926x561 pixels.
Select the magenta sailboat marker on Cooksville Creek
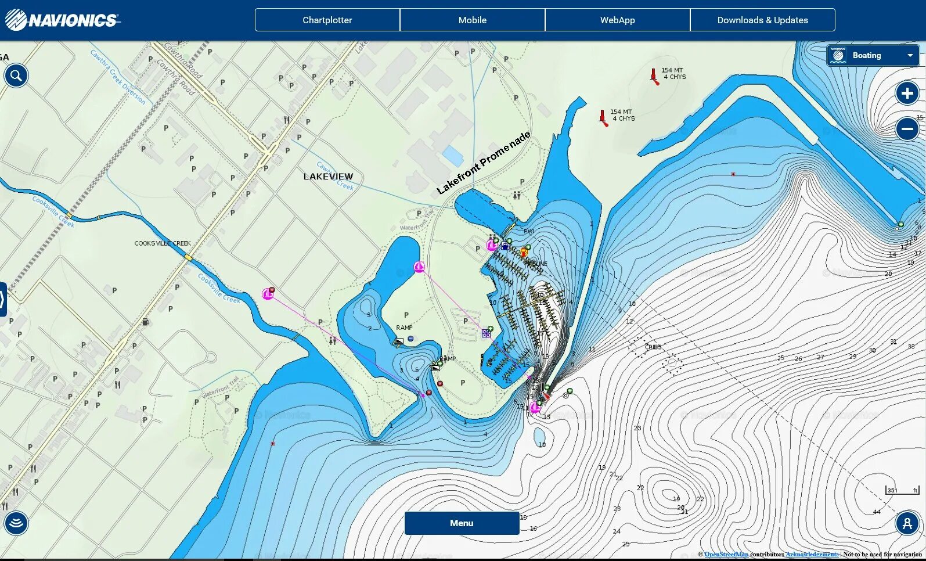(268, 294)
